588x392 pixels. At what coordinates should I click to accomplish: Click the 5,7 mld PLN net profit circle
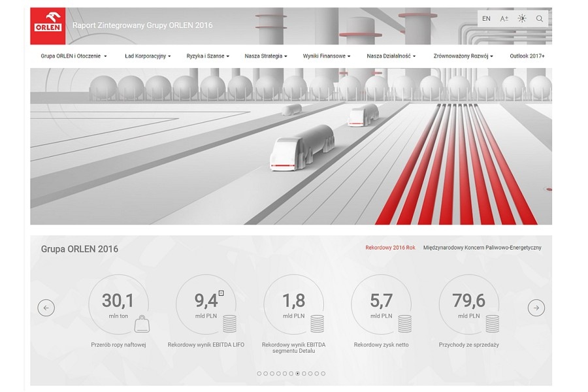click(x=382, y=304)
